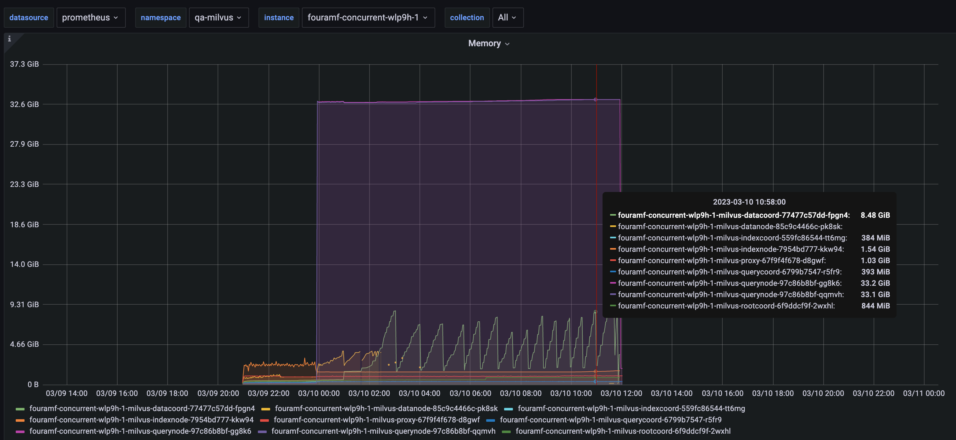Click the panel info icon in top-left corner
This screenshot has width=956, height=440.
[x=9, y=39]
